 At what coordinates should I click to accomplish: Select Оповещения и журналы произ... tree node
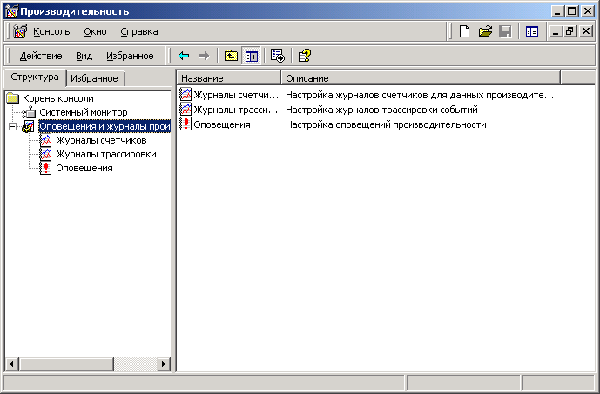[104, 126]
